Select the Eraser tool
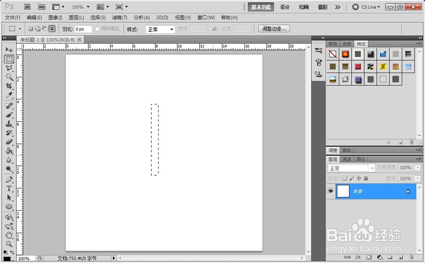 pyautogui.click(x=9, y=142)
